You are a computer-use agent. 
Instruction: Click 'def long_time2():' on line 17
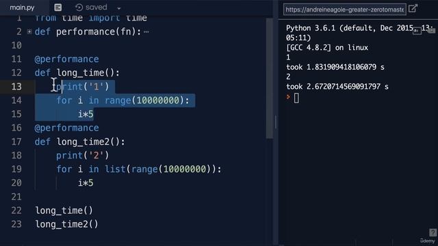(x=80, y=141)
